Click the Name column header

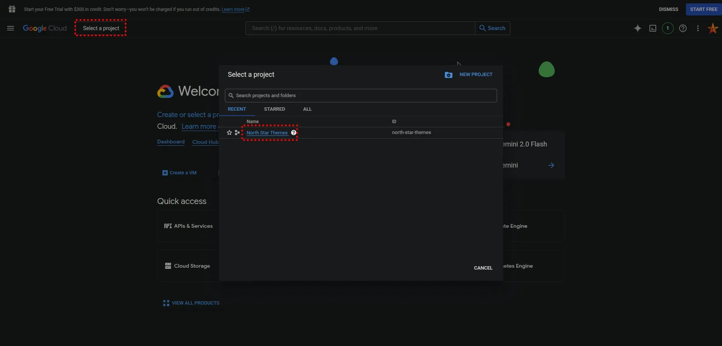pos(253,122)
